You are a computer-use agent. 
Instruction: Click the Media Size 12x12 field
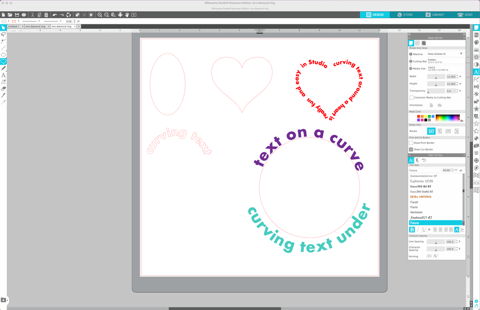[445, 68]
